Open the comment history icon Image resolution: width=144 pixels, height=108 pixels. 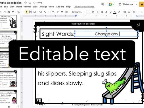coord(102,4)
